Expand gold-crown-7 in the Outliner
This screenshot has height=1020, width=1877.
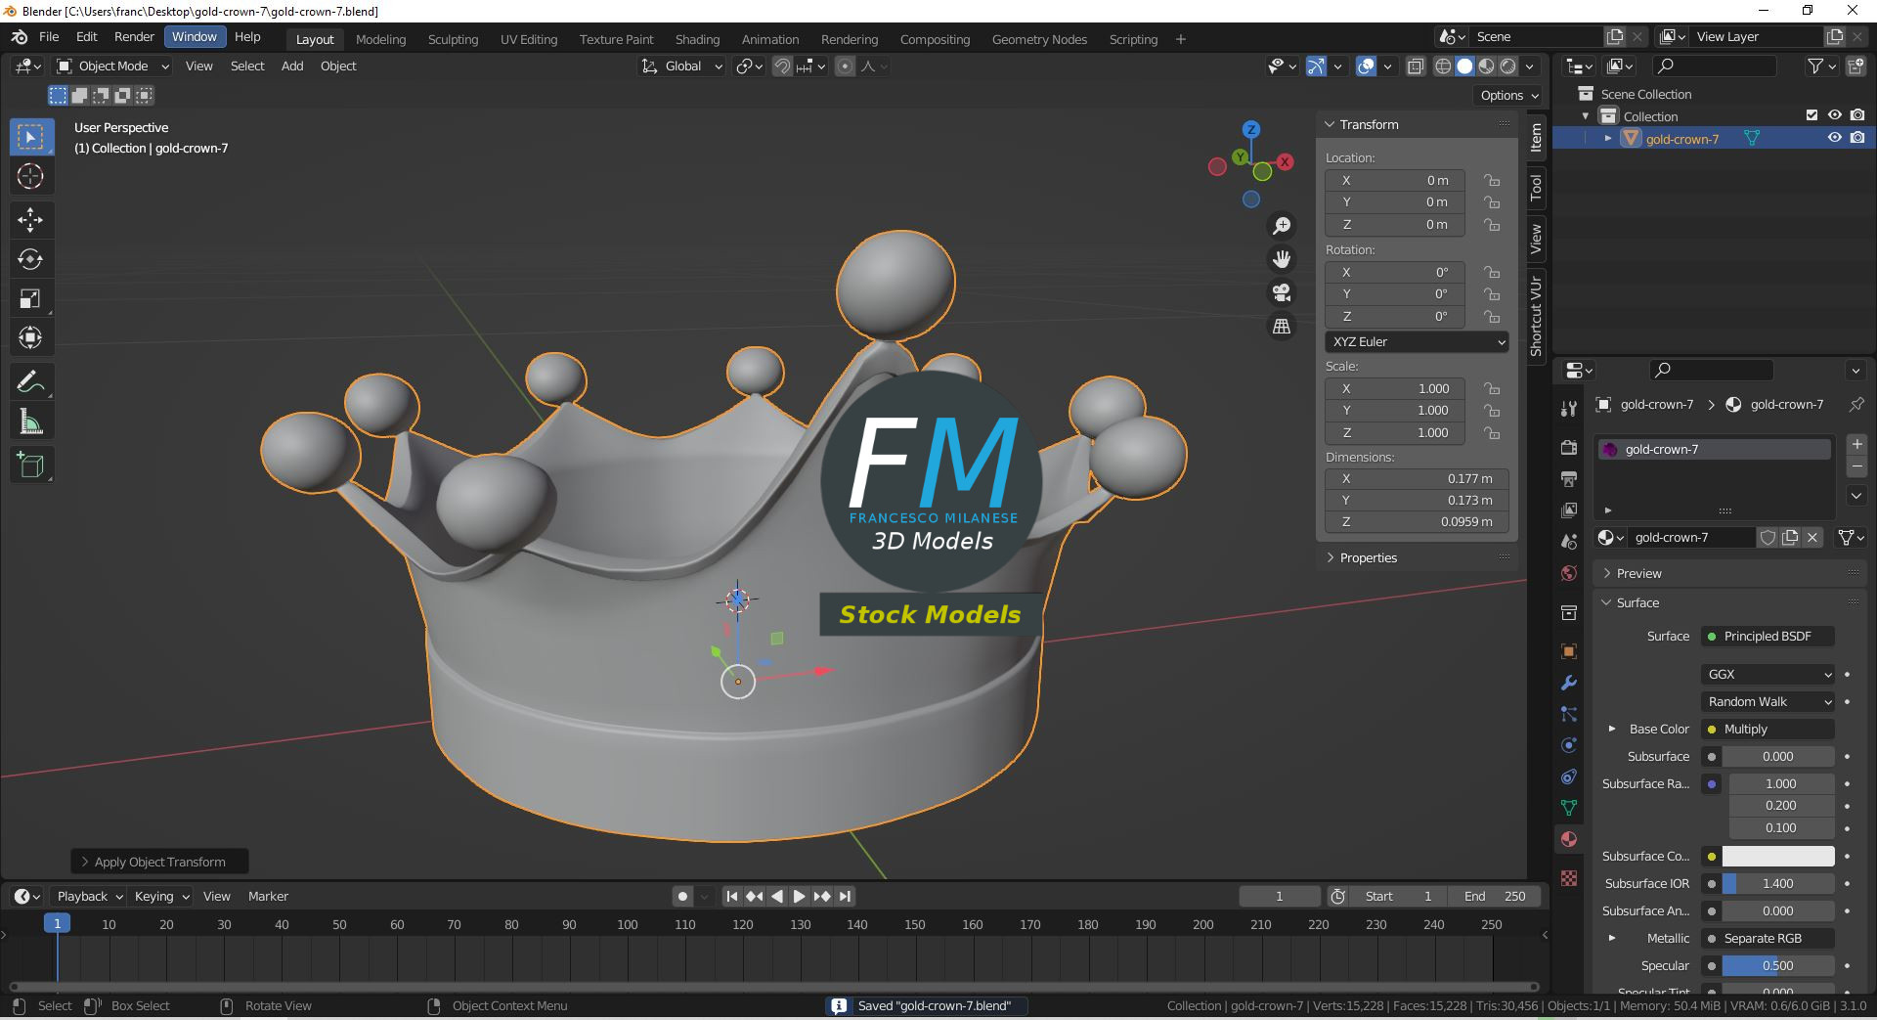click(x=1608, y=138)
